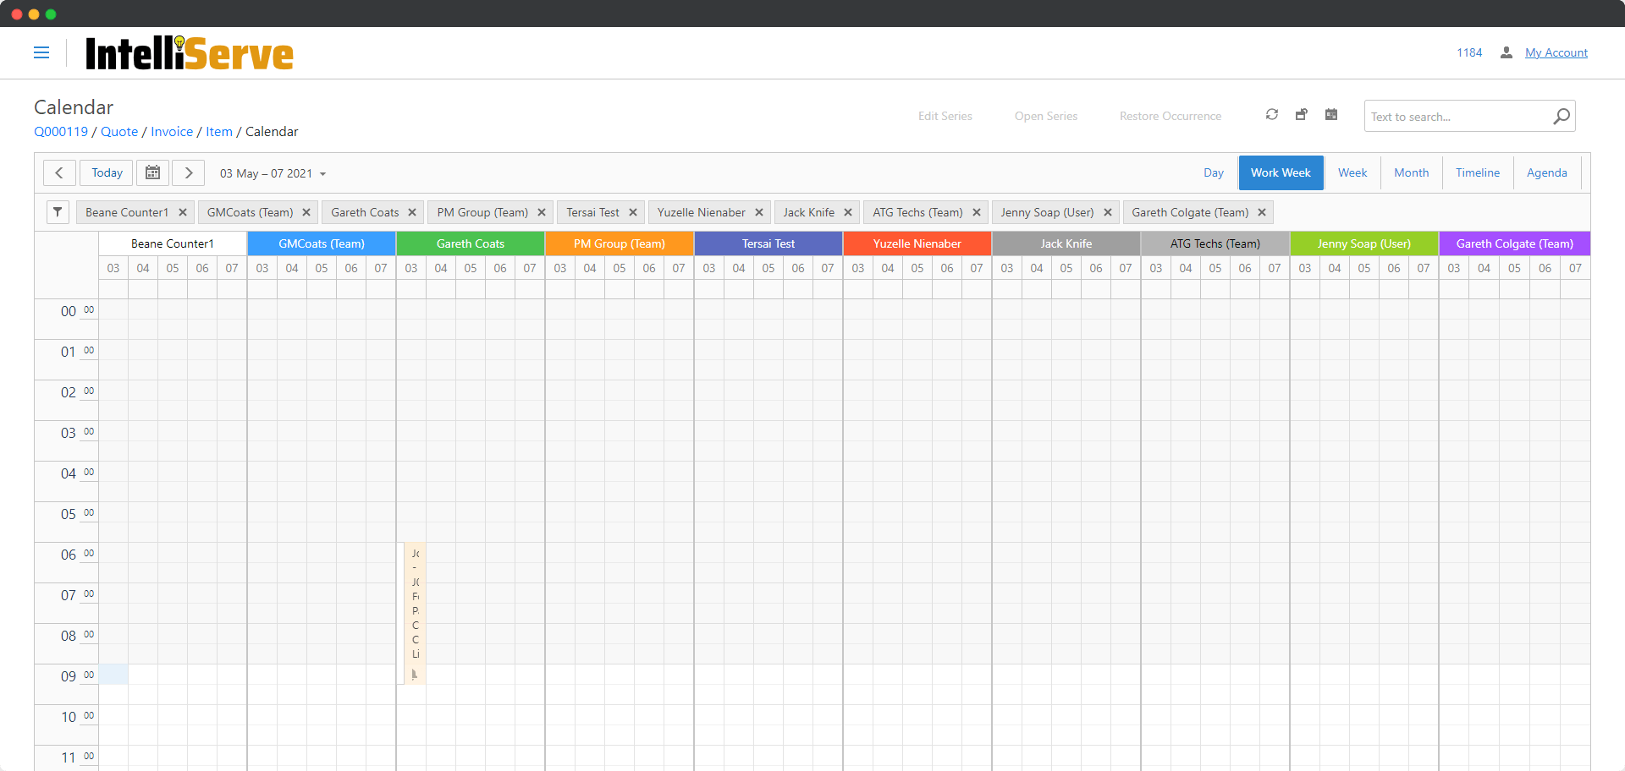Image resolution: width=1625 pixels, height=771 pixels.
Task: Click the calendar toolbar icon beside search
Action: coord(1331,115)
